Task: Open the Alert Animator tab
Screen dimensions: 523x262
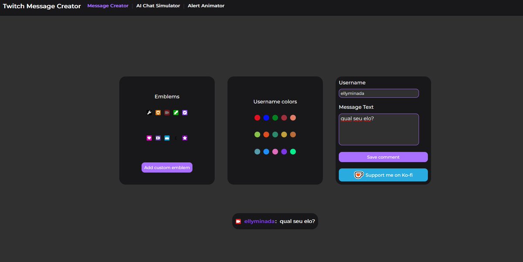Action: [x=206, y=6]
